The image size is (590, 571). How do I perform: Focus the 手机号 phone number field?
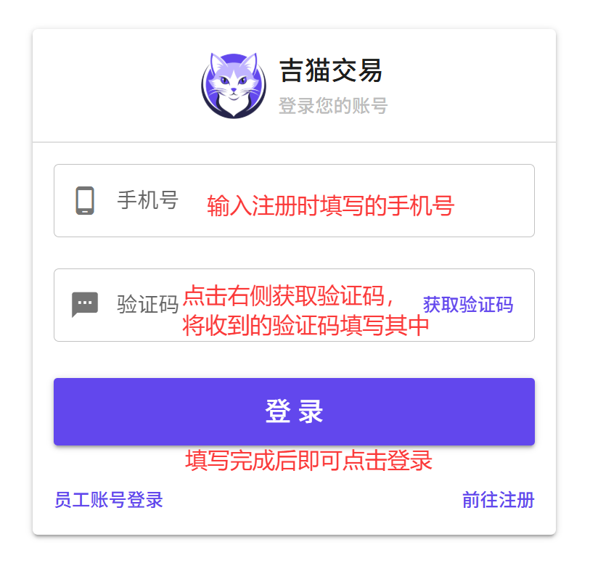point(294,200)
